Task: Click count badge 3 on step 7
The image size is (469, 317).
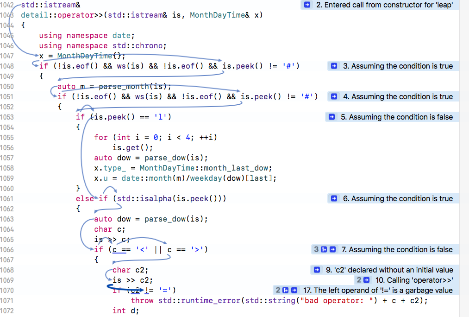Action: 316,249
